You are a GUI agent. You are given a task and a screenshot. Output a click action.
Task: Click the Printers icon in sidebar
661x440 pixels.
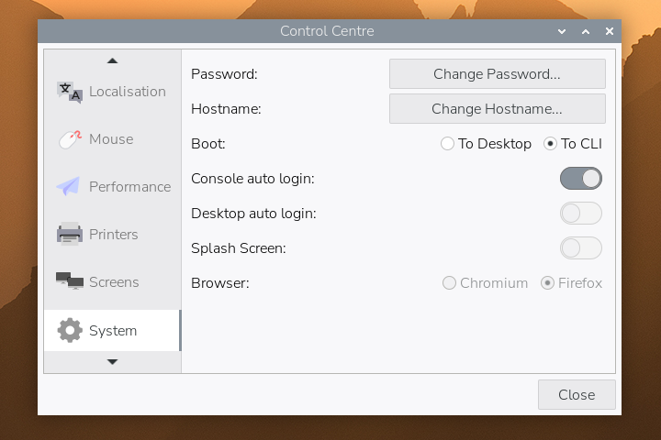[x=70, y=234]
